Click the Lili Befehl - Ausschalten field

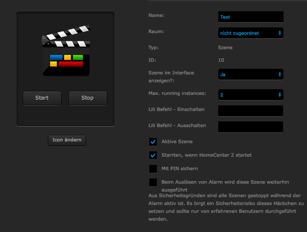pyautogui.click(x=250, y=127)
